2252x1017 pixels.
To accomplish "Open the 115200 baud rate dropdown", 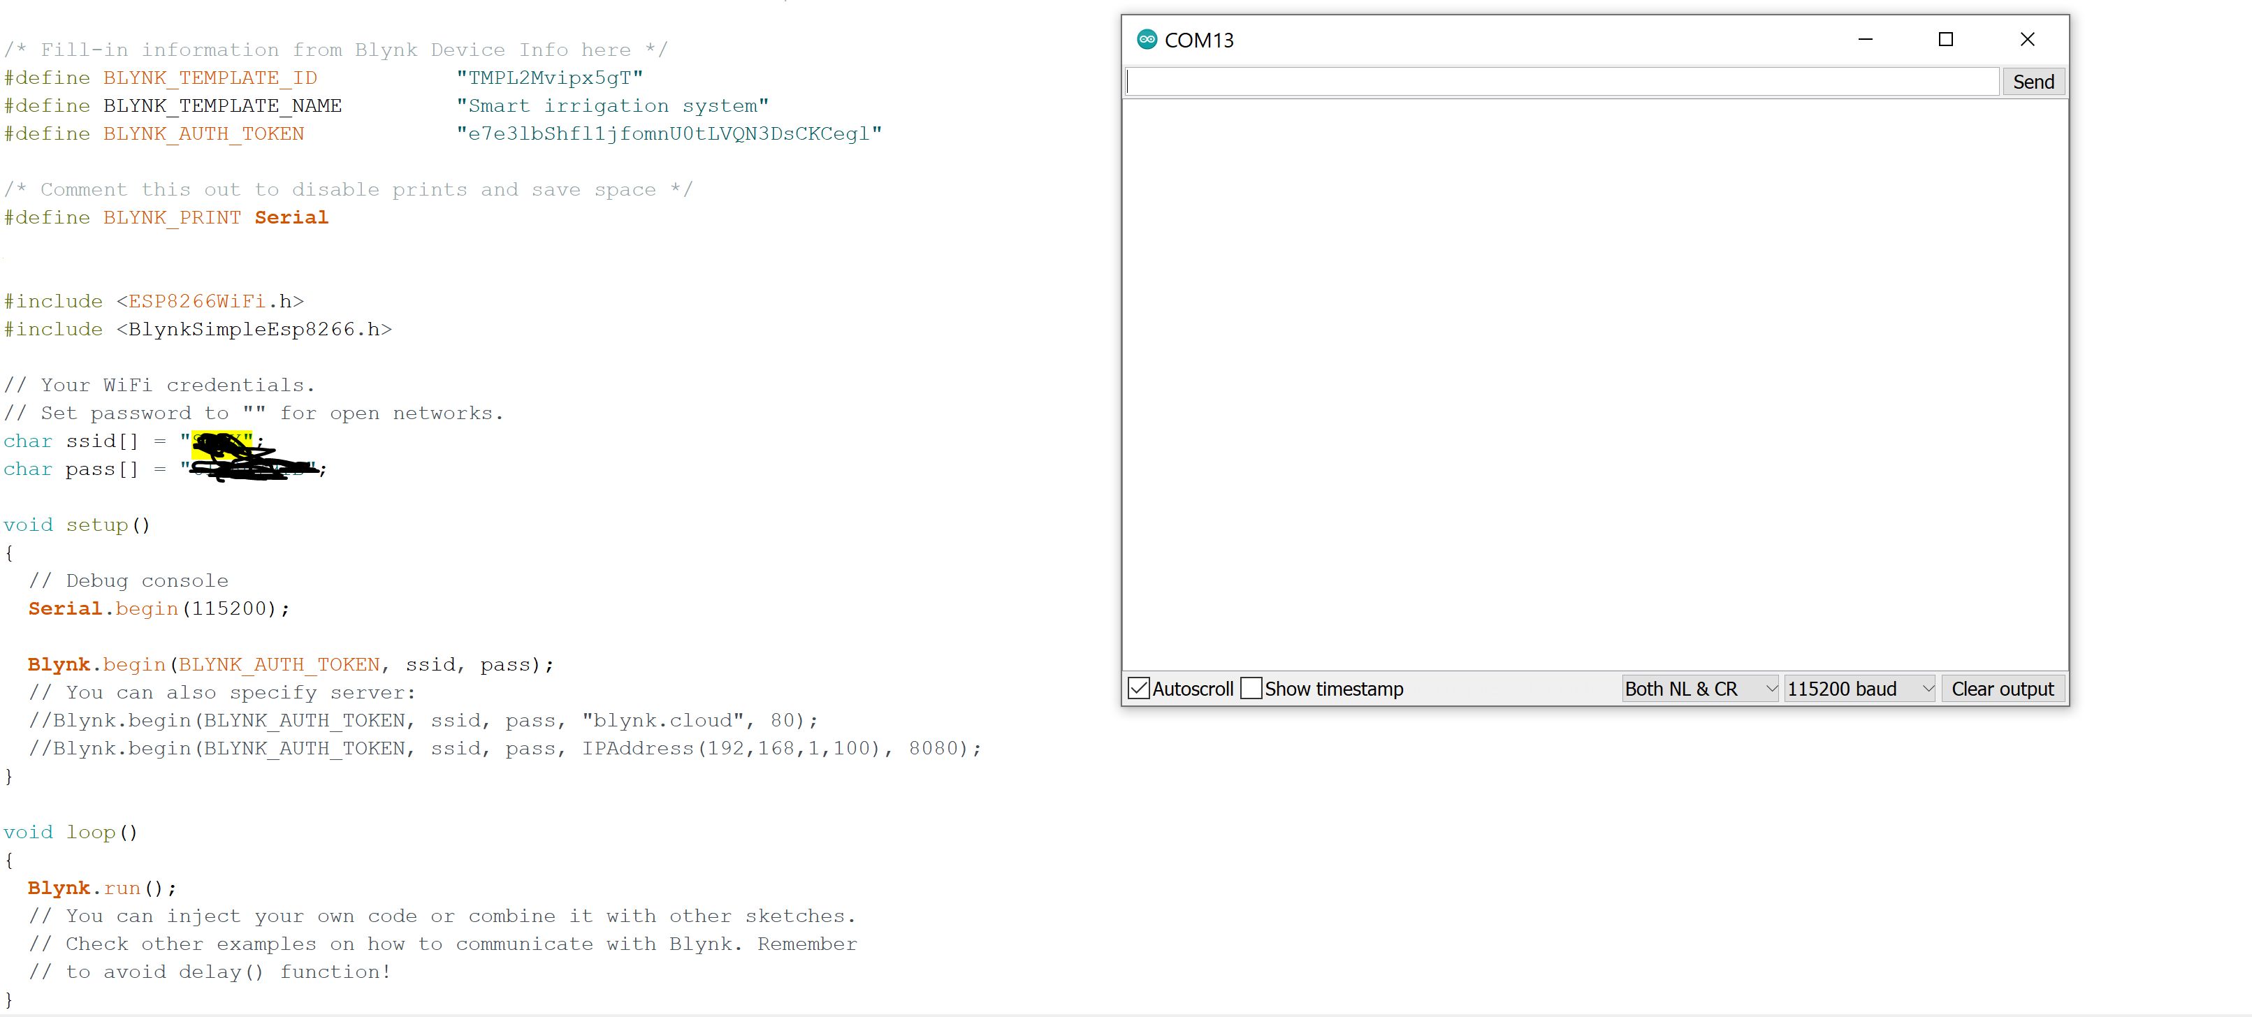I will pyautogui.click(x=1859, y=689).
